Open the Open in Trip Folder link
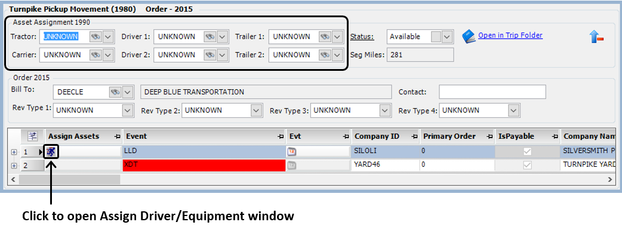 (510, 36)
